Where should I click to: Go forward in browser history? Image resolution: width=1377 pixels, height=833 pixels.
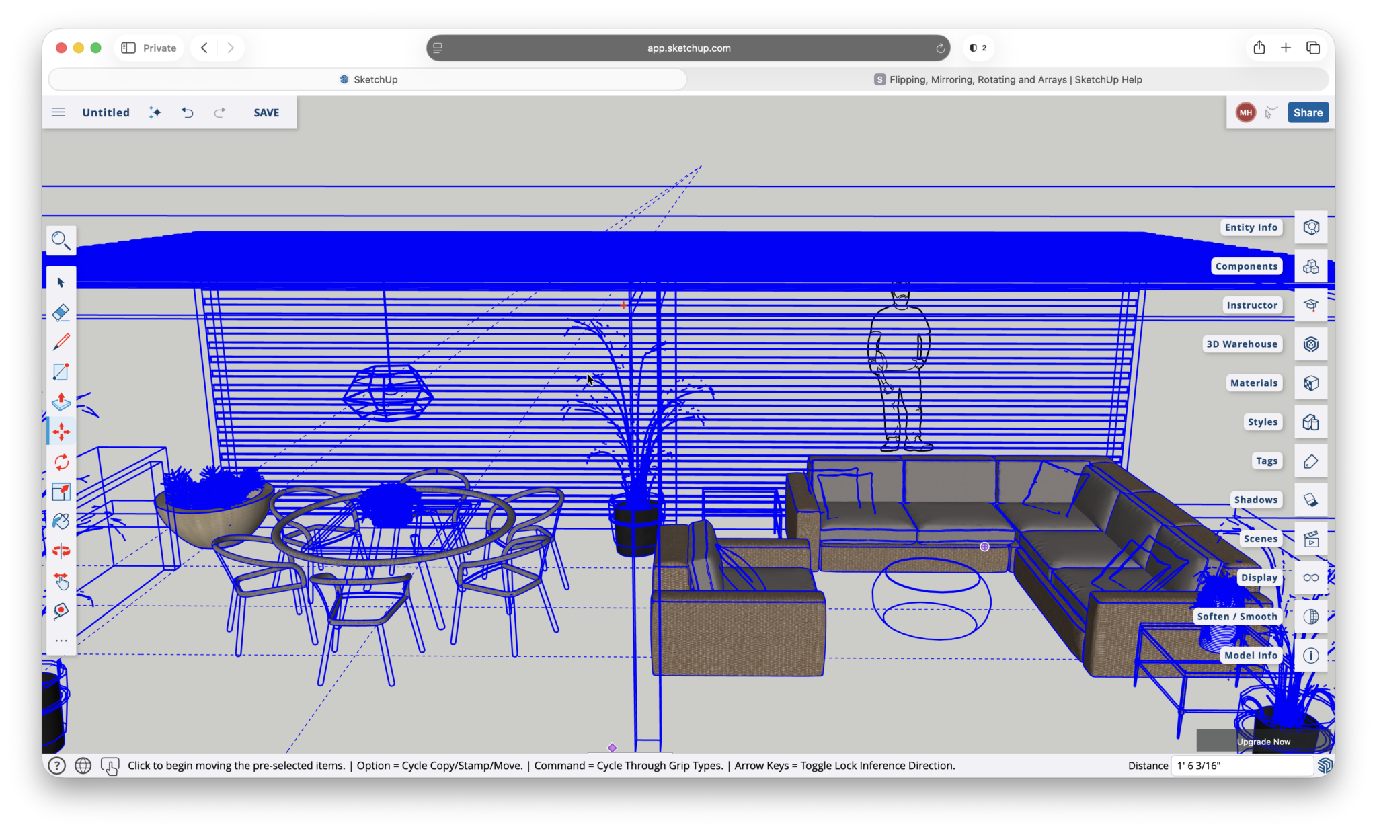pyautogui.click(x=231, y=48)
